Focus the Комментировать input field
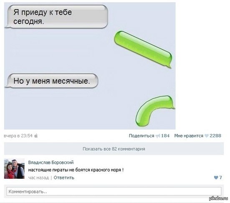Viewport: 230px width, 203px height. tap(114, 191)
